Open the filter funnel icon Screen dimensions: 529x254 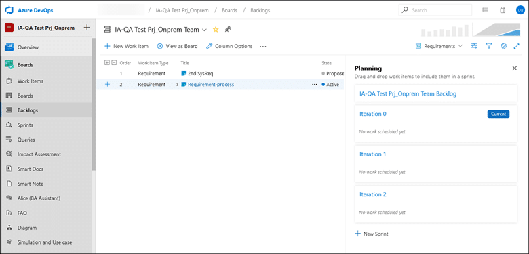[x=489, y=46]
